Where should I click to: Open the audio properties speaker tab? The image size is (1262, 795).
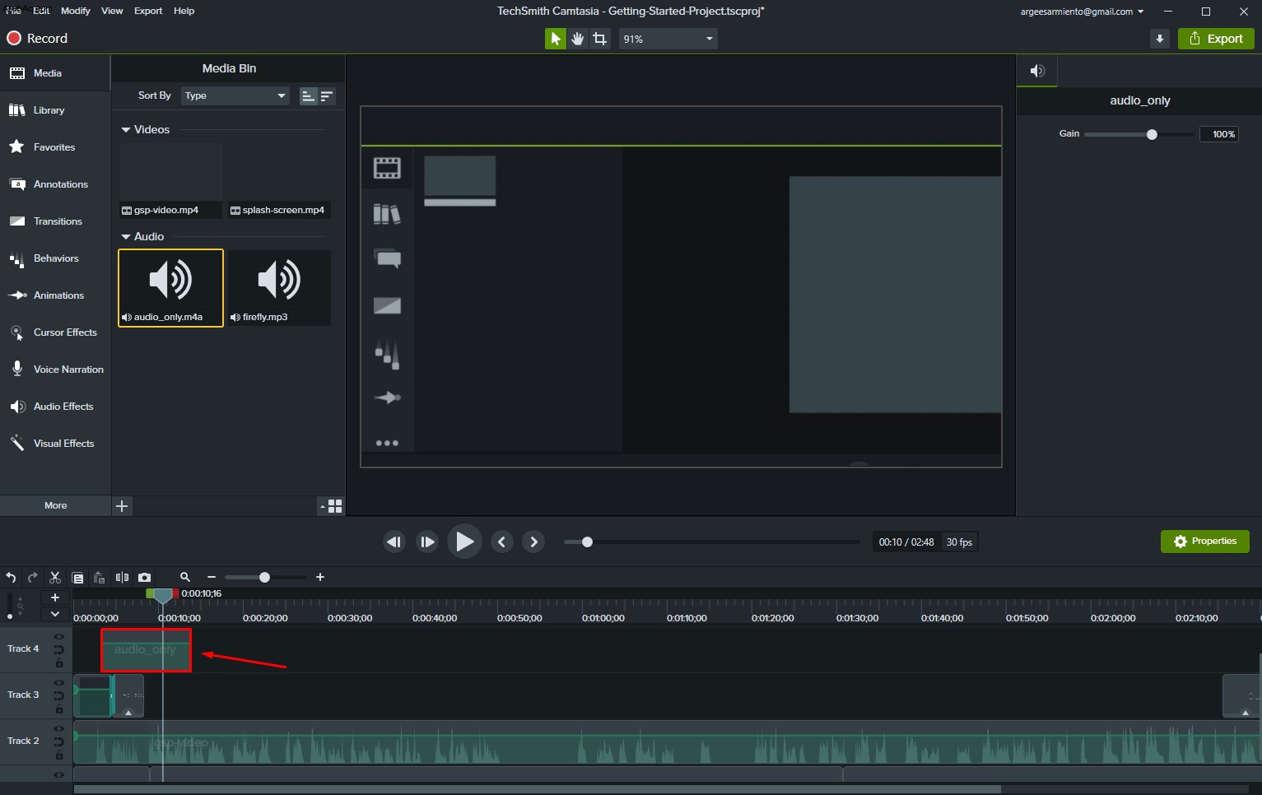click(1037, 71)
